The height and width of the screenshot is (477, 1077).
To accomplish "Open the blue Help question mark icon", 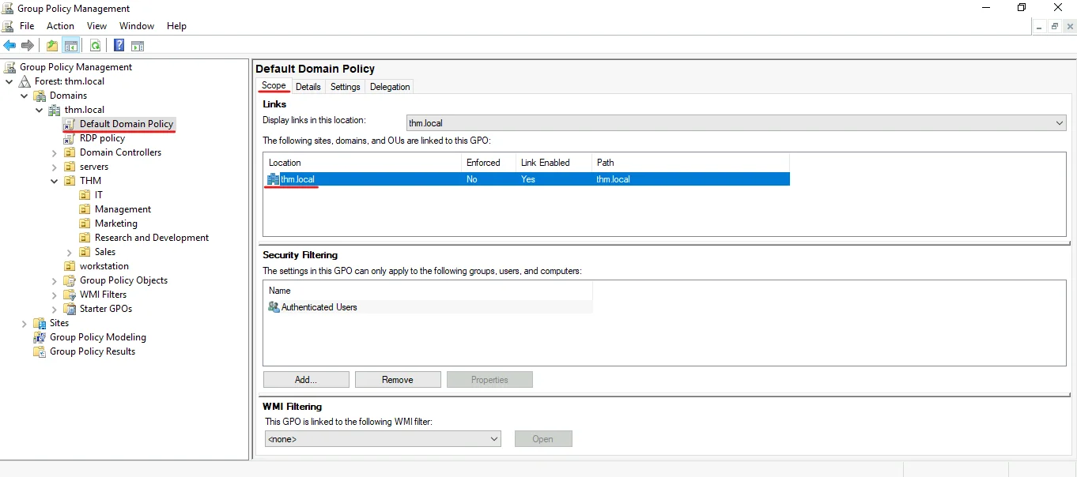I will (x=119, y=46).
